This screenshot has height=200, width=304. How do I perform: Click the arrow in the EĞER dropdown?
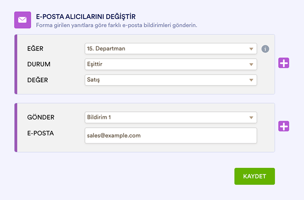coord(251,49)
